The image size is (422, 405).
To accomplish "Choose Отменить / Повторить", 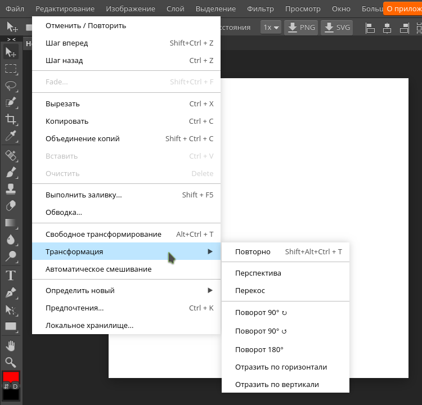I will tap(126, 26).
